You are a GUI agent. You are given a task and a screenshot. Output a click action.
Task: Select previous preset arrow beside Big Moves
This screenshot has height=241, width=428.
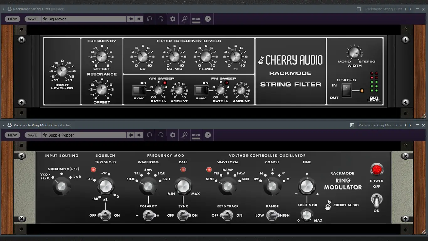click(x=131, y=19)
